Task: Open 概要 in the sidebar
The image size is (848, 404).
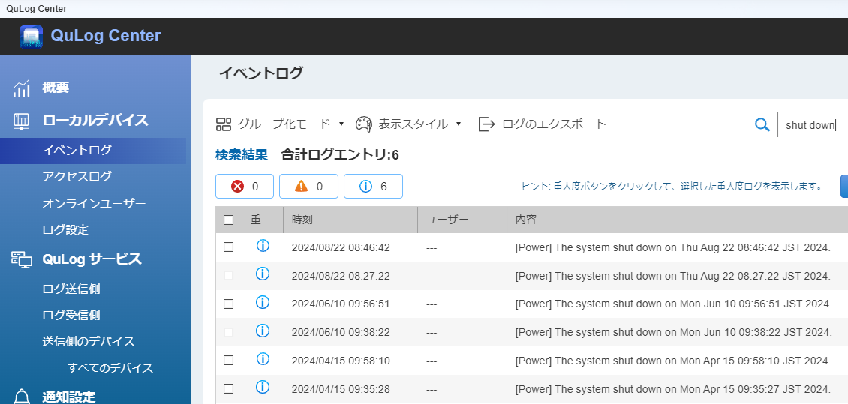Action: point(56,88)
